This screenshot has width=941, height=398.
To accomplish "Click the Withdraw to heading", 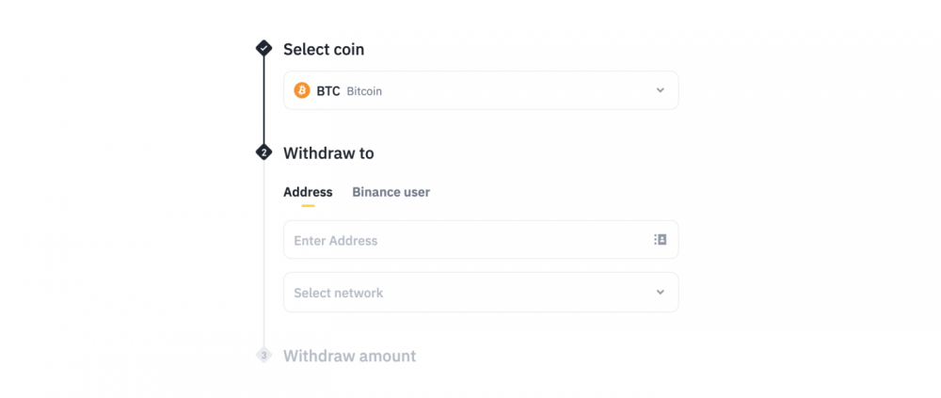I will click(x=328, y=153).
